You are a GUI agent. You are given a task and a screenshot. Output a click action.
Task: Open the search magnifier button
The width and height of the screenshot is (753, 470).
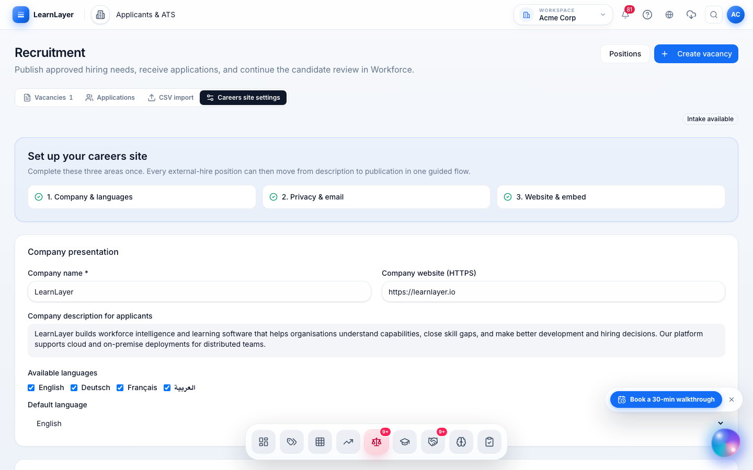coord(714,15)
